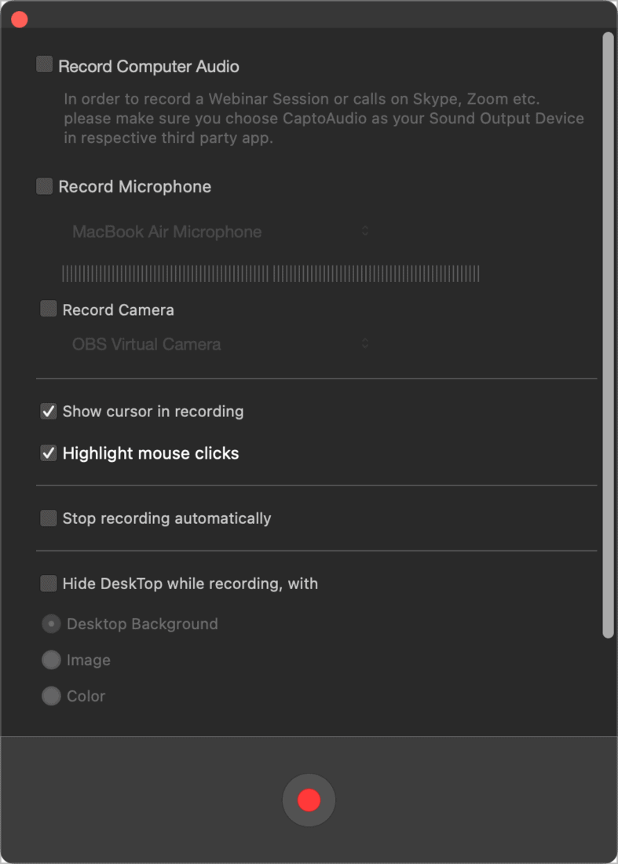Click the chevron beside the camera selector
This screenshot has height=864, width=618.
pos(364,343)
